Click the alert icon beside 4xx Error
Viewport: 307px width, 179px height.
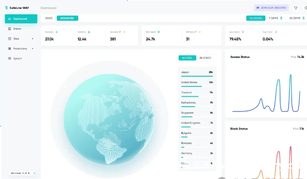[243, 32]
